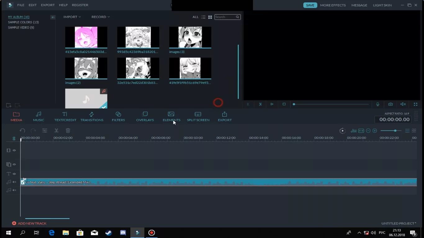Open More Effects link
The height and width of the screenshot is (238, 424).
[333, 5]
